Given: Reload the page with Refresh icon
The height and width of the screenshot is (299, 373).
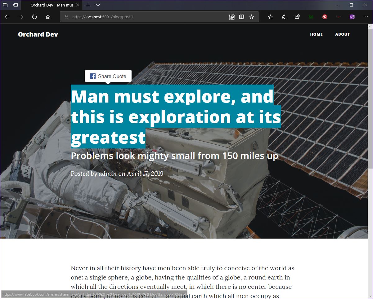Looking at the screenshot, I should [34, 17].
